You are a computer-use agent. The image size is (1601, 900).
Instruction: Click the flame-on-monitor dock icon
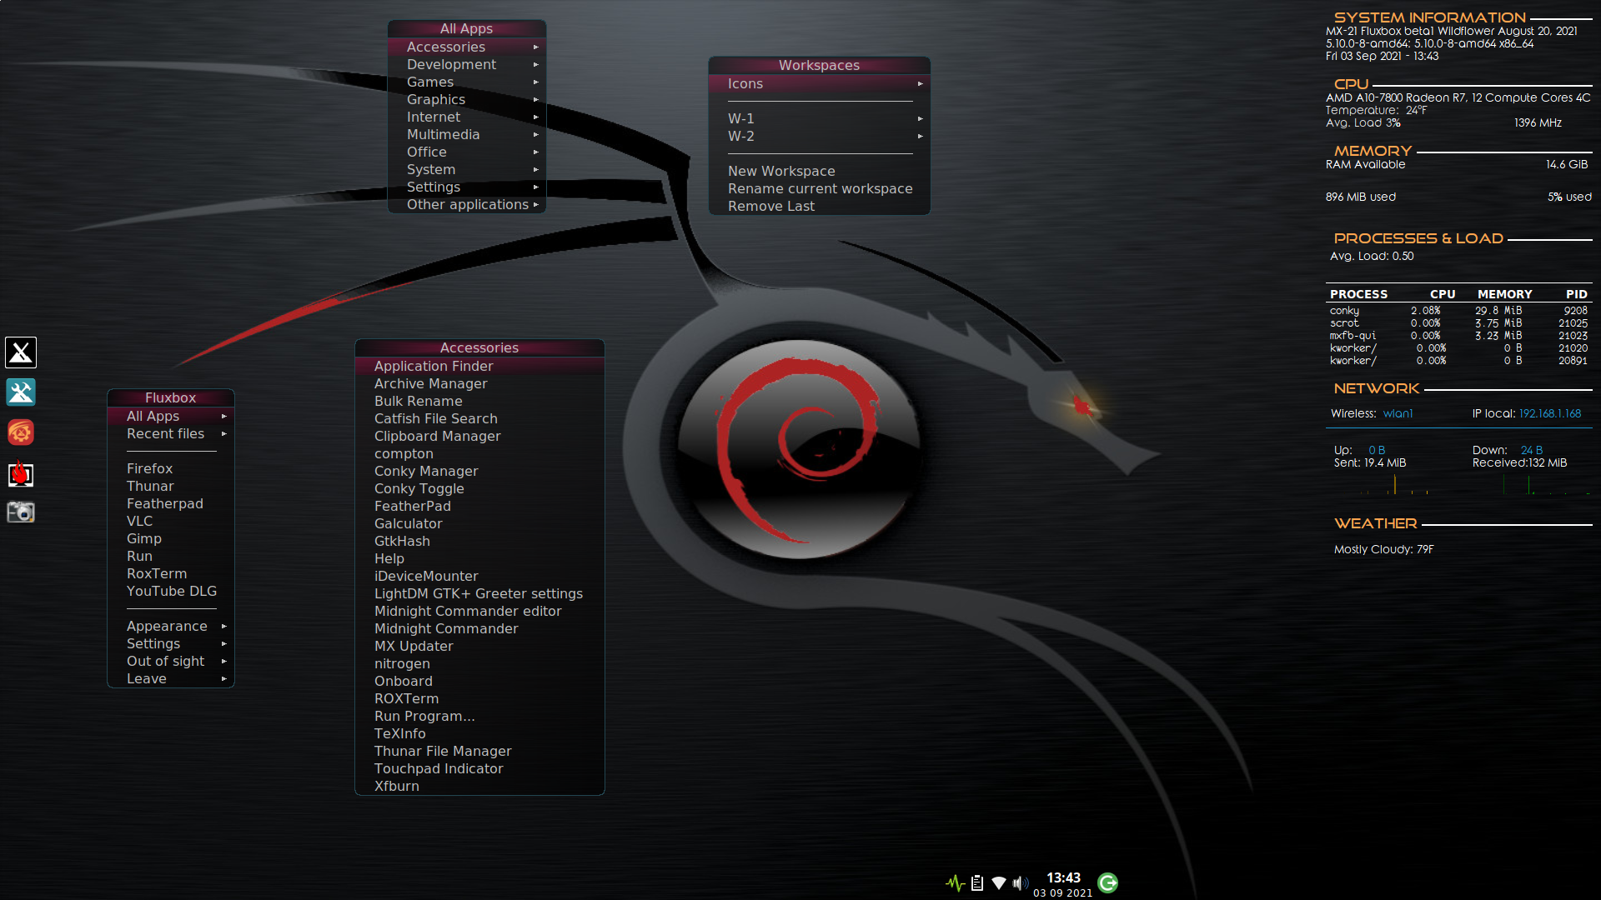click(21, 473)
